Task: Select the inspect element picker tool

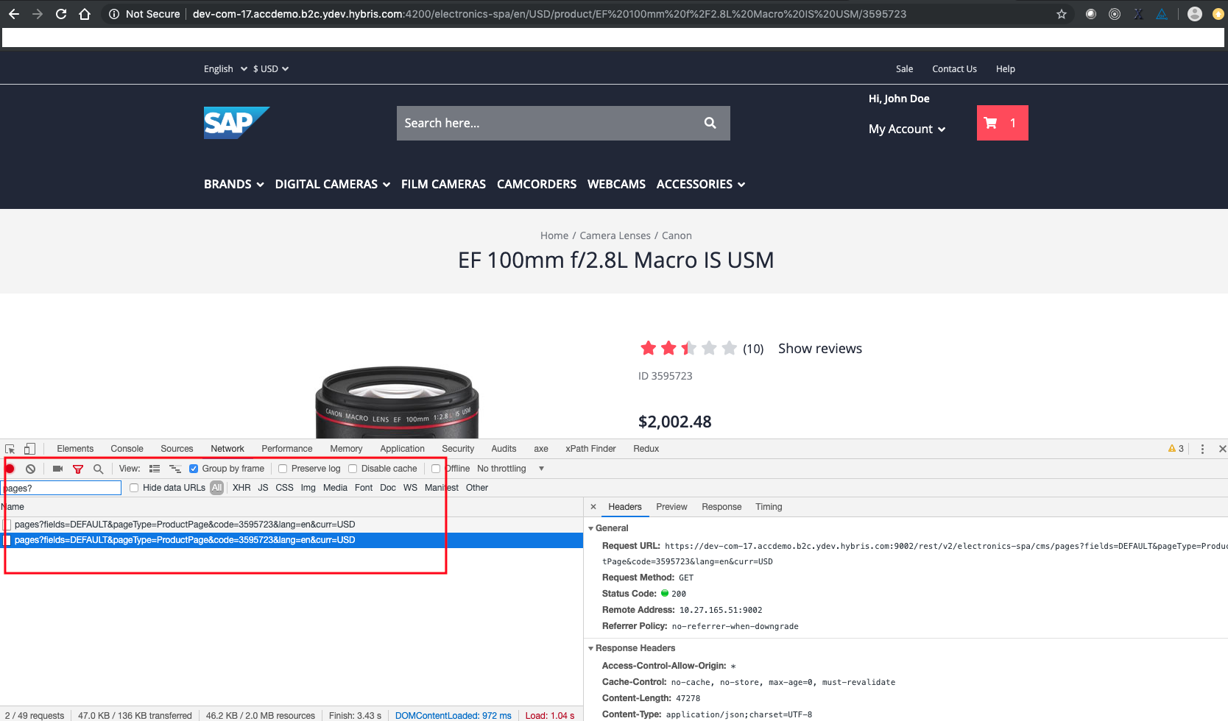Action: pos(10,448)
